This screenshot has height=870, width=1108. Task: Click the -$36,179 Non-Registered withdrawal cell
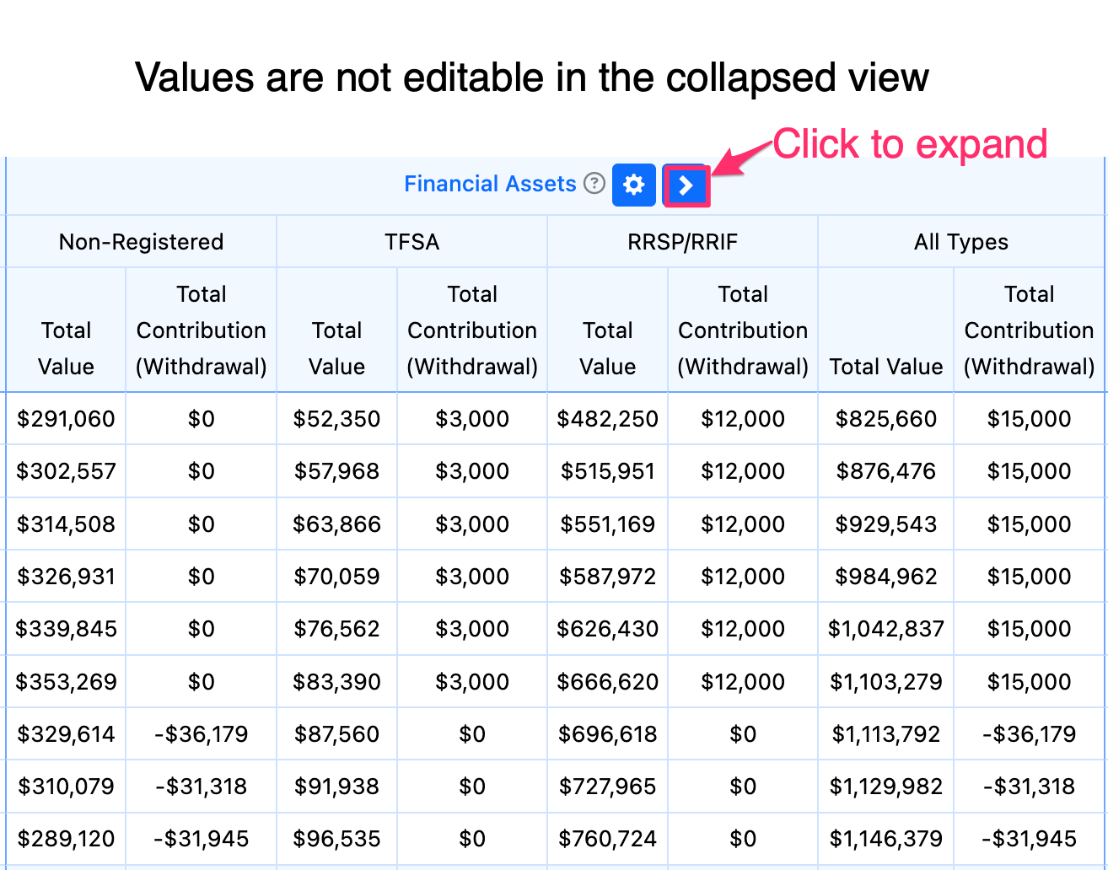coord(202,734)
